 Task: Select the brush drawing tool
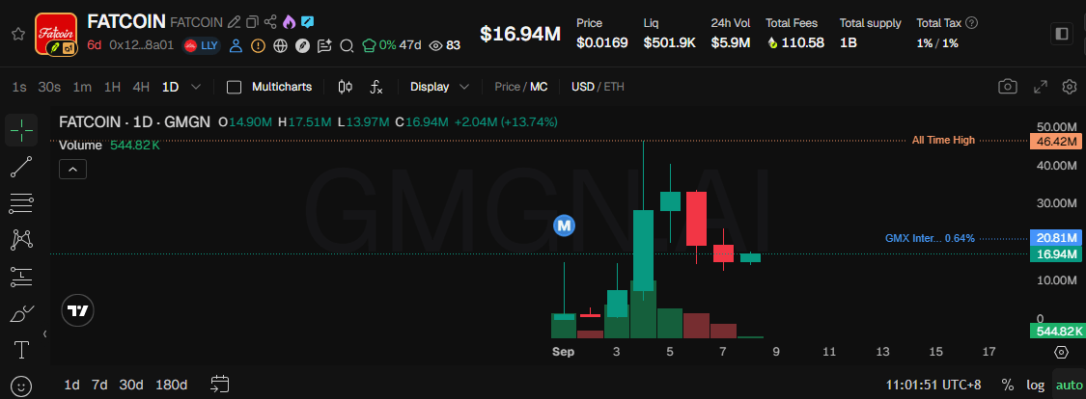21,314
